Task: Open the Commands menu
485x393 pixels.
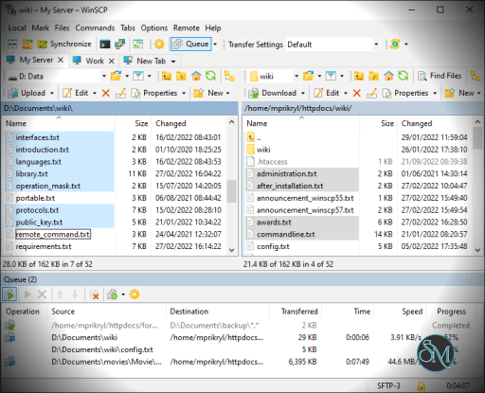Action: [x=95, y=28]
